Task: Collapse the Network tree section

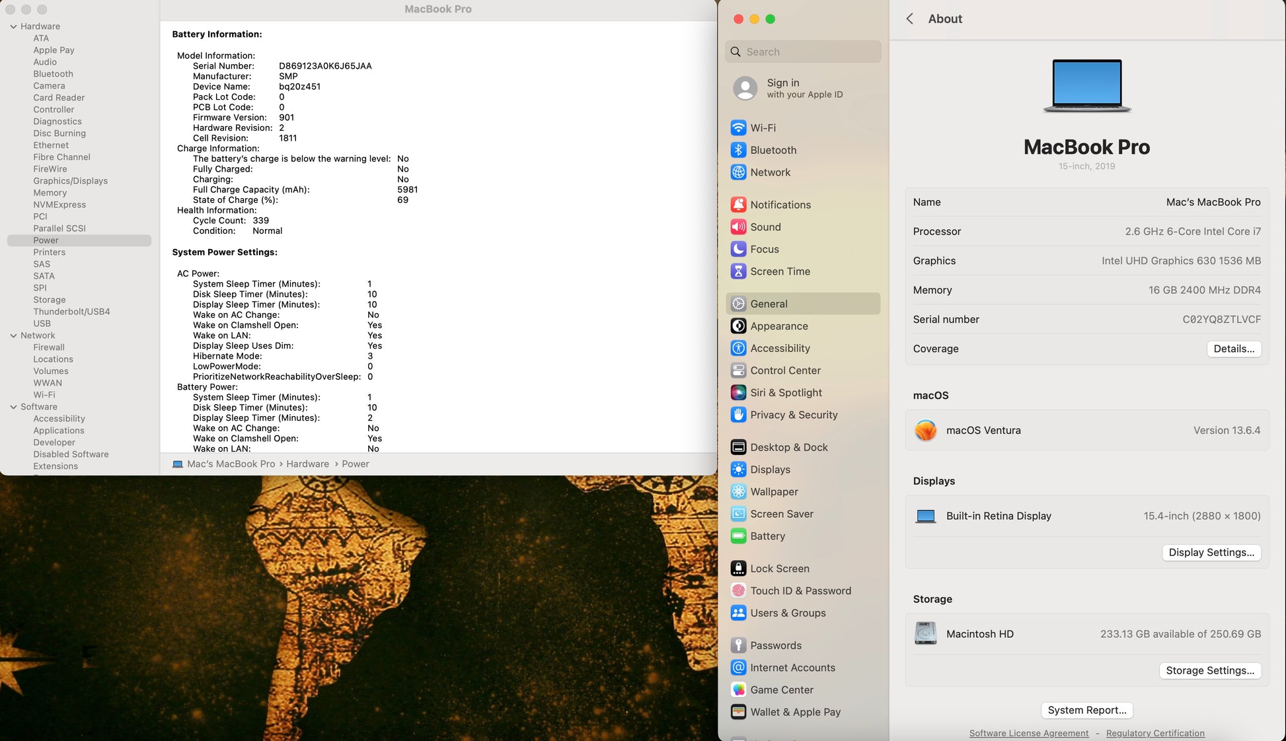Action: [13, 335]
